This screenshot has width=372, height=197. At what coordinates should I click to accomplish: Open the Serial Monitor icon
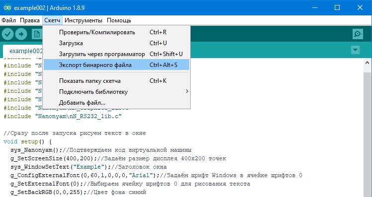pos(358,34)
